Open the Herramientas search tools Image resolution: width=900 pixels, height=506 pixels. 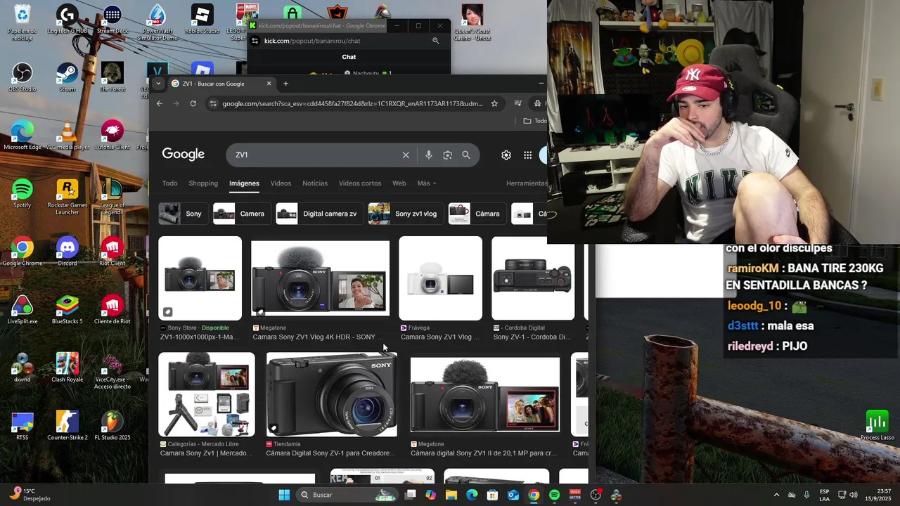pos(526,183)
